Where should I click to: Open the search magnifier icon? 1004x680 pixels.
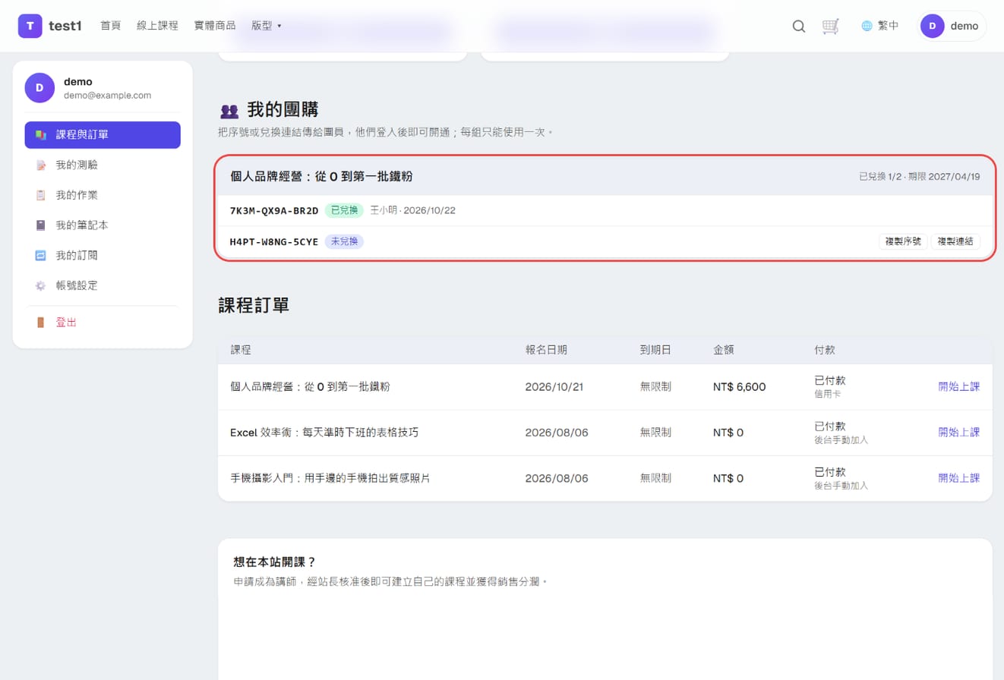[799, 26]
